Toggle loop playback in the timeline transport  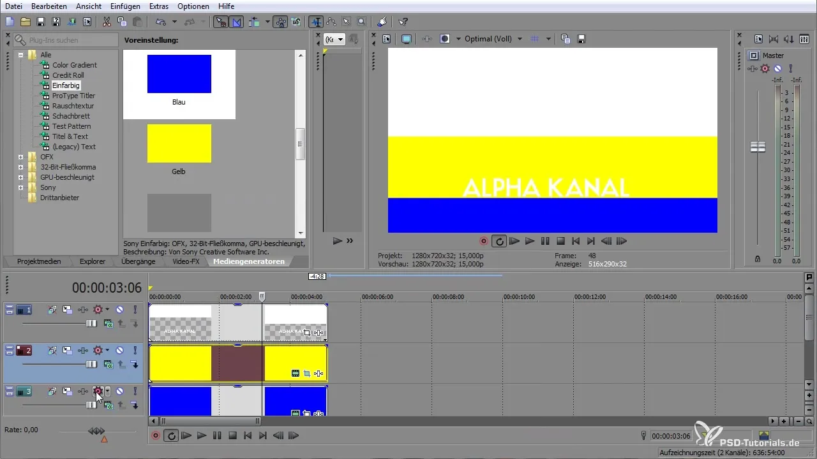pyautogui.click(x=172, y=436)
